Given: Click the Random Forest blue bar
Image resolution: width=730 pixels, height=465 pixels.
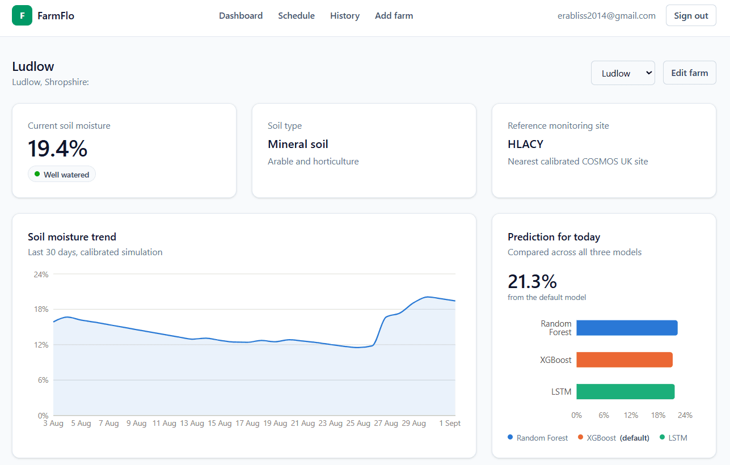Looking at the screenshot, I should point(627,328).
